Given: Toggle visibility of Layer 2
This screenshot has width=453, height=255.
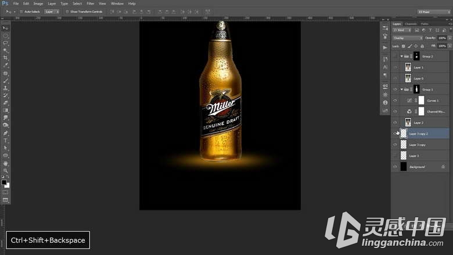Looking at the screenshot, I should pos(395,123).
